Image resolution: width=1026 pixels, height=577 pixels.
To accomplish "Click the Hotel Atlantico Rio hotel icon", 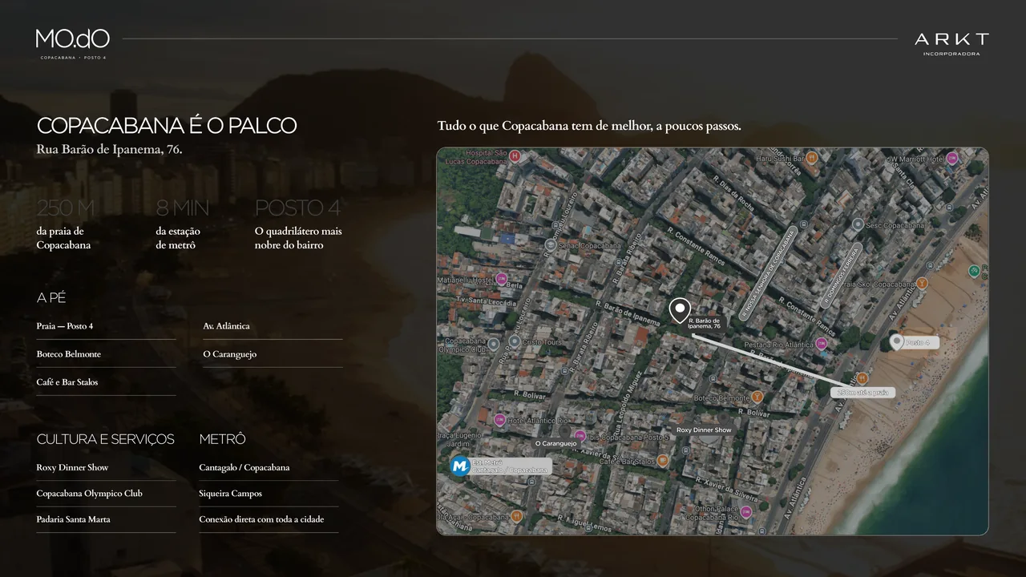I will pyautogui.click(x=500, y=419).
